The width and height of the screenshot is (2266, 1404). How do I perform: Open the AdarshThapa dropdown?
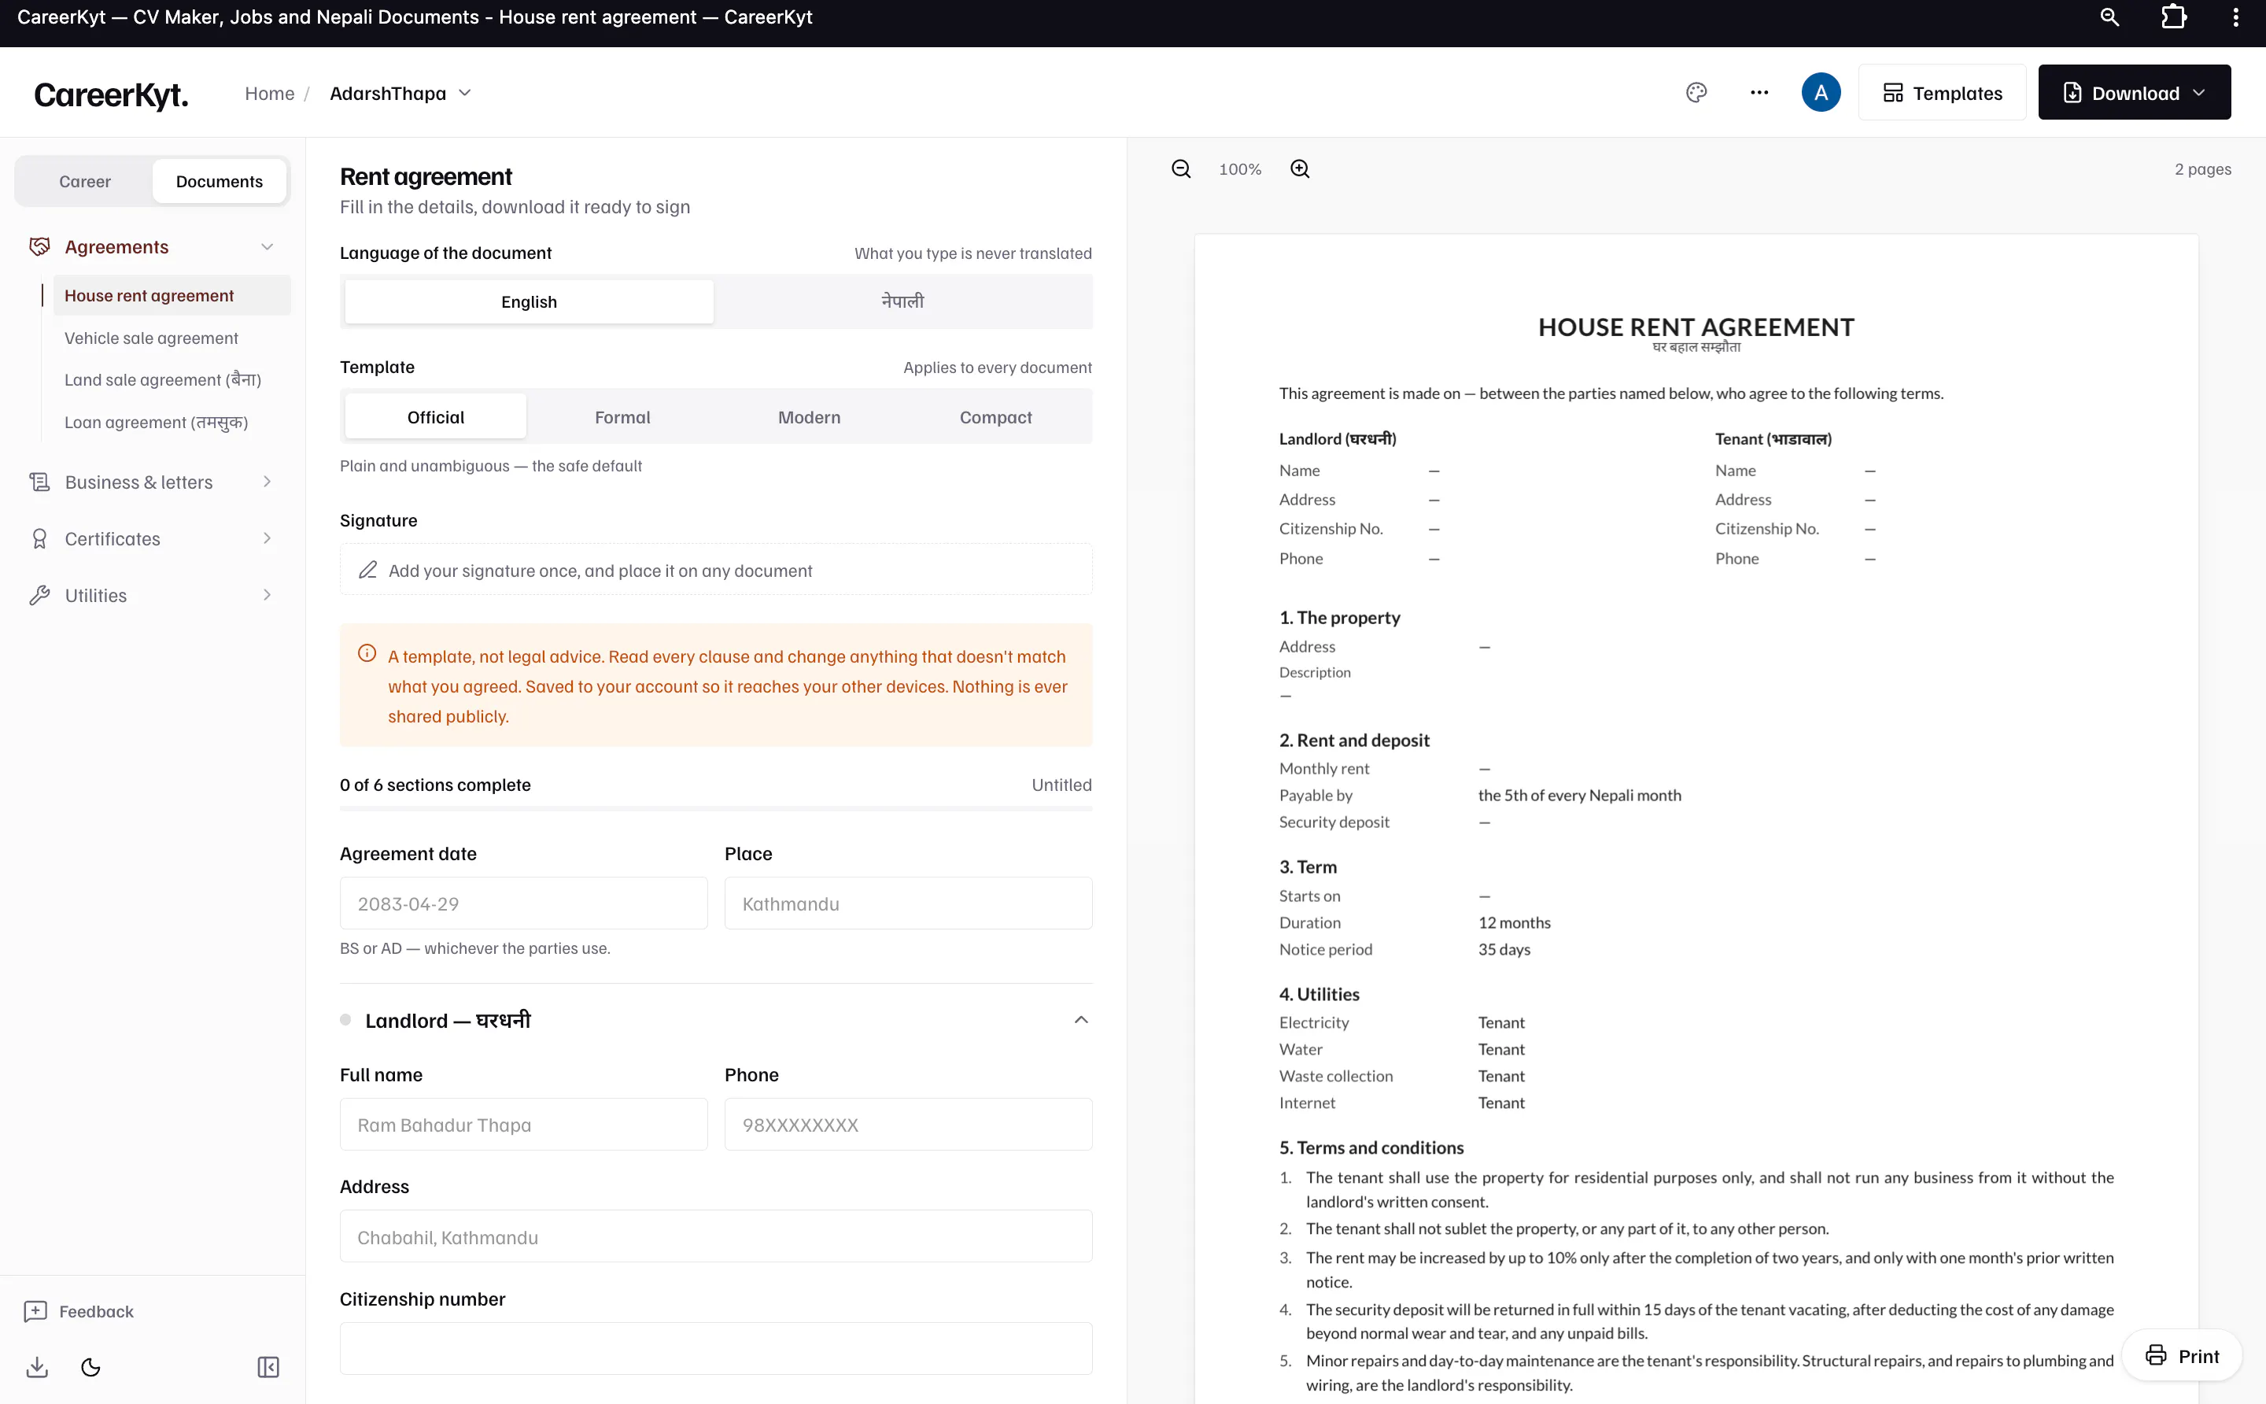pos(401,93)
